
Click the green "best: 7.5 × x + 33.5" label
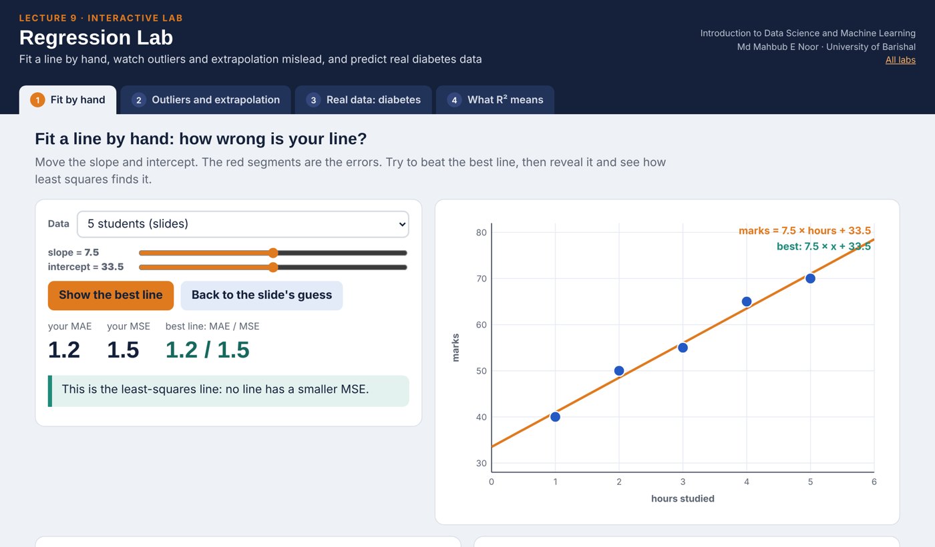823,246
